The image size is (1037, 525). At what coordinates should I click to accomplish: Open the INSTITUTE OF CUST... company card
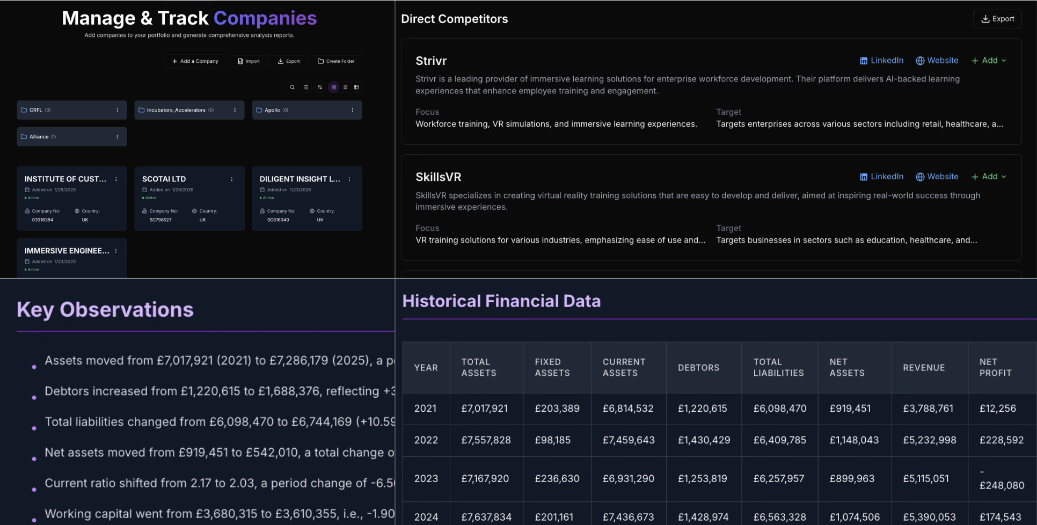coord(65,179)
